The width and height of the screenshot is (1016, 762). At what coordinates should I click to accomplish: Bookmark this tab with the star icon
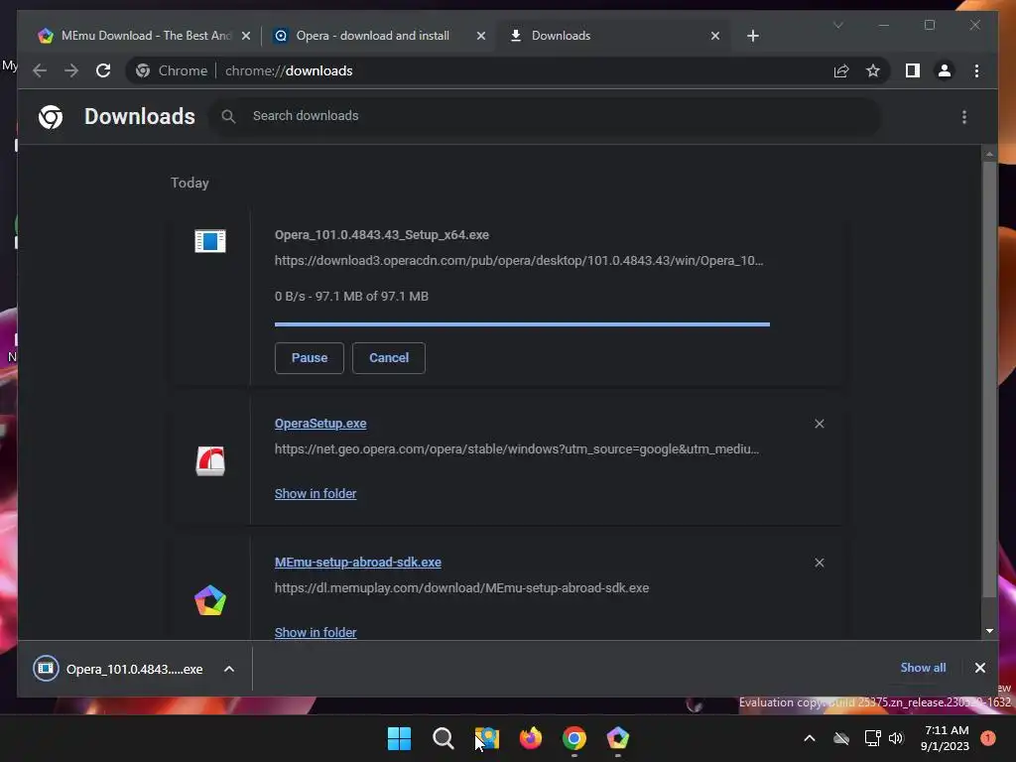[873, 70]
